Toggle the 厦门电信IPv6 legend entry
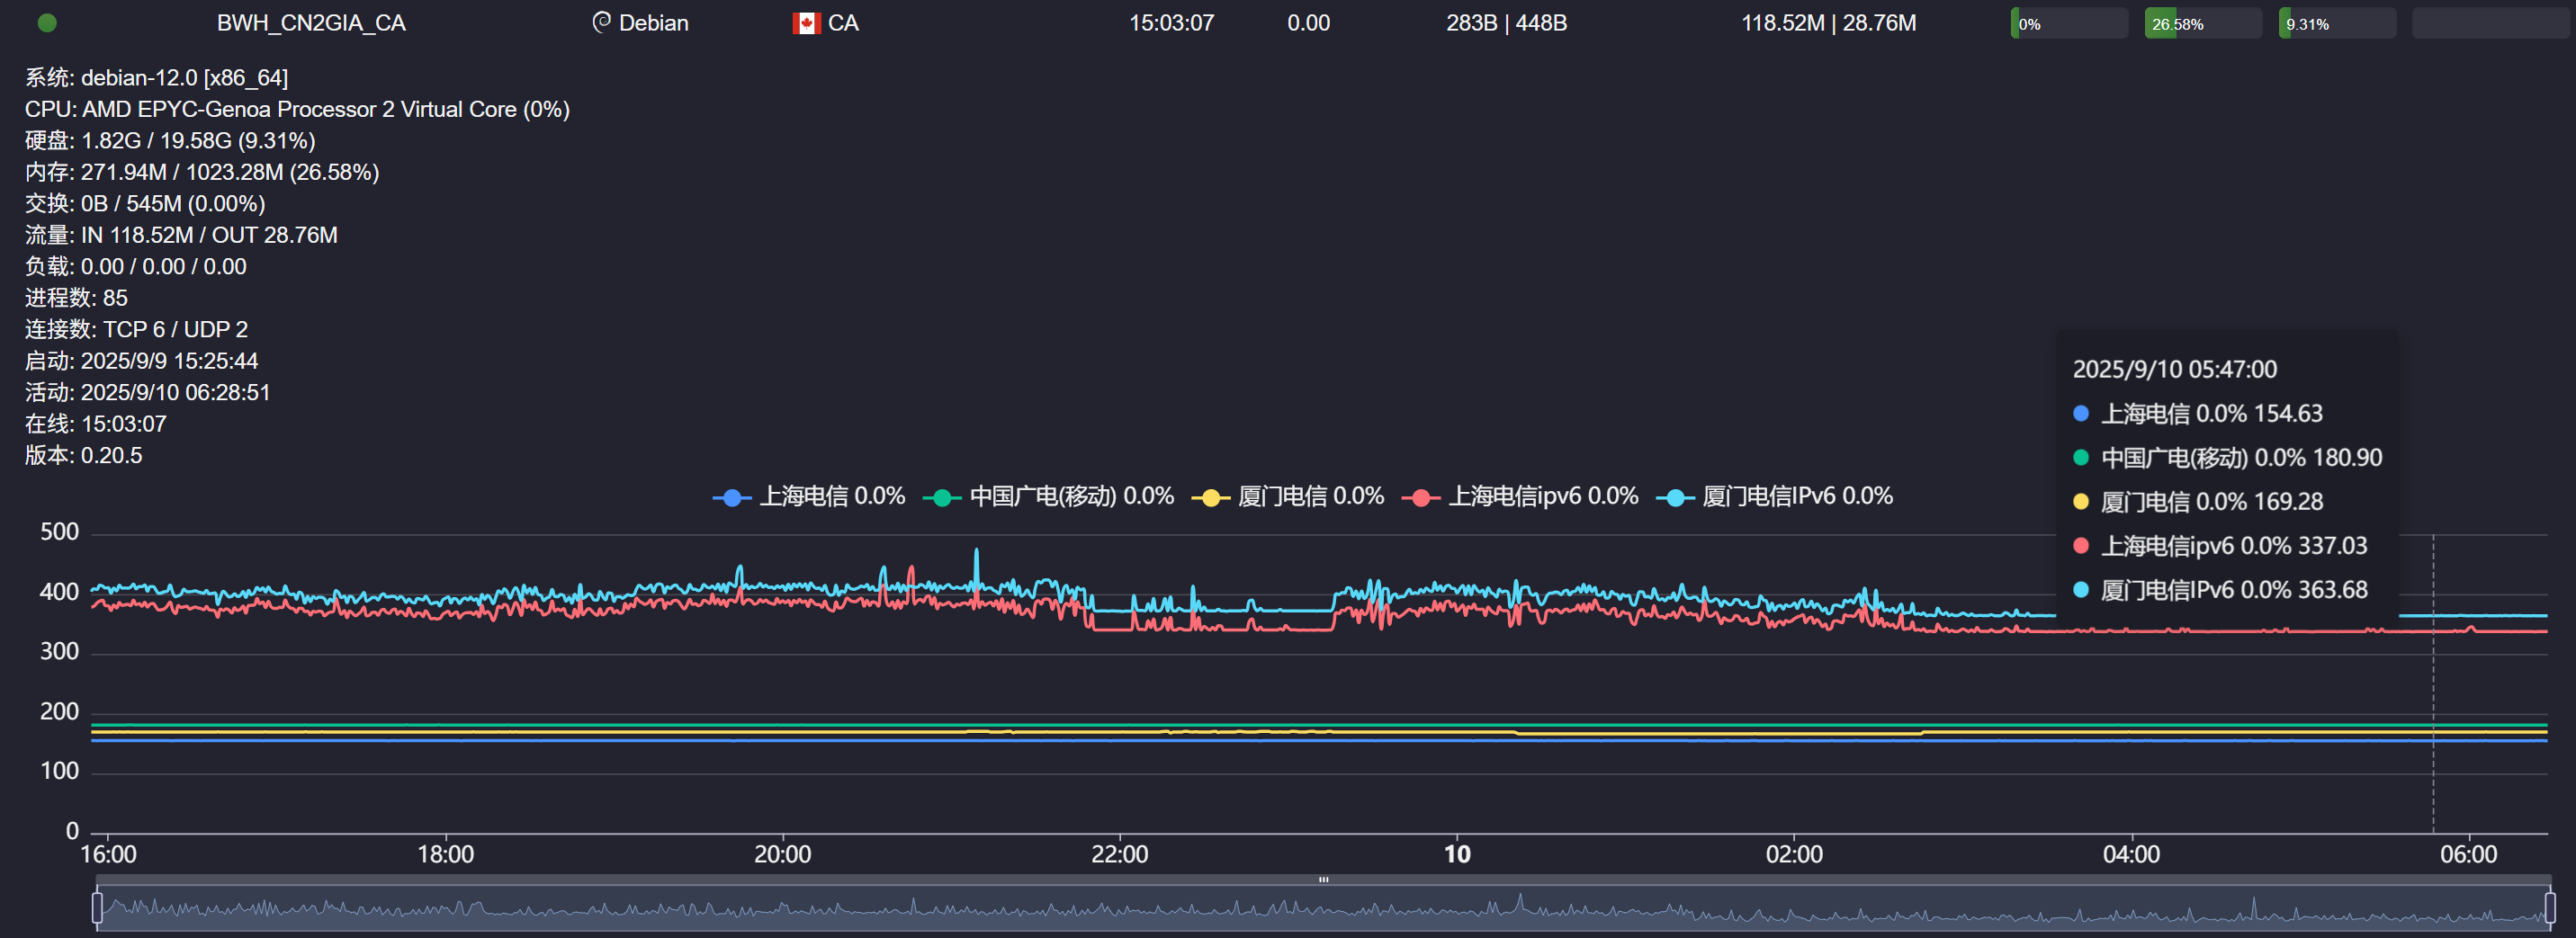Viewport: 2576px width, 938px height. pos(1773,496)
